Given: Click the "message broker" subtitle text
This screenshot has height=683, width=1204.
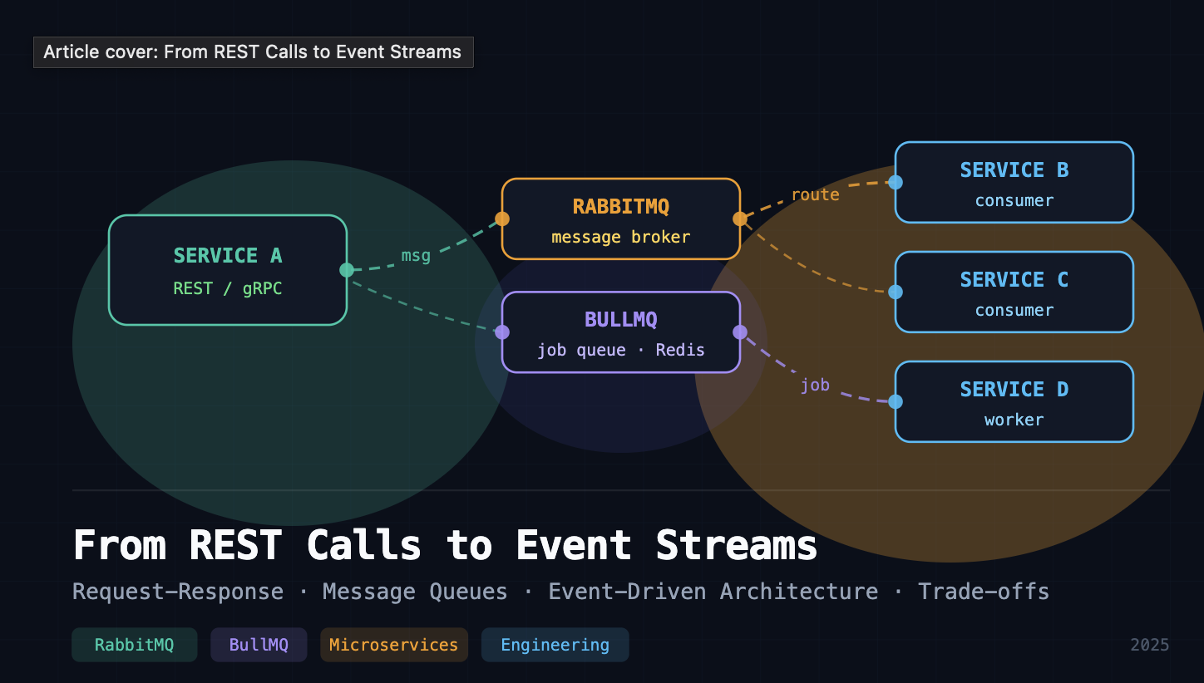Looking at the screenshot, I should (621, 238).
